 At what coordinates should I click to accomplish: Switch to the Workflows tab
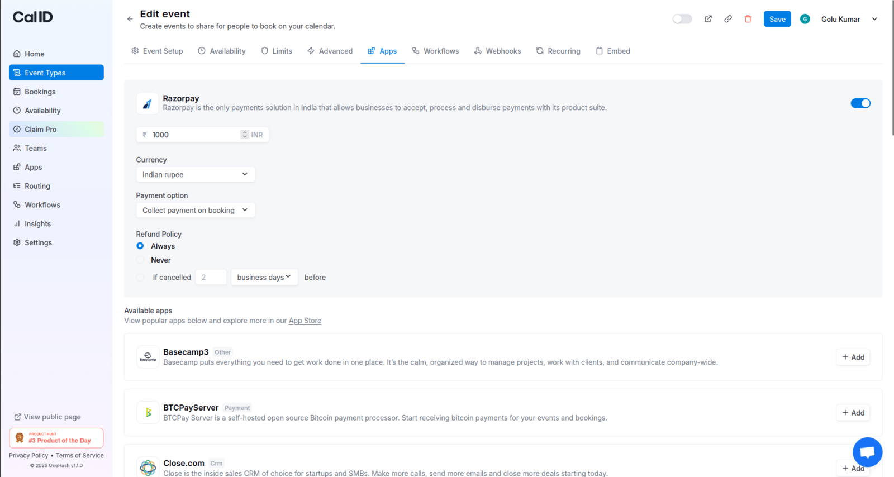point(435,51)
